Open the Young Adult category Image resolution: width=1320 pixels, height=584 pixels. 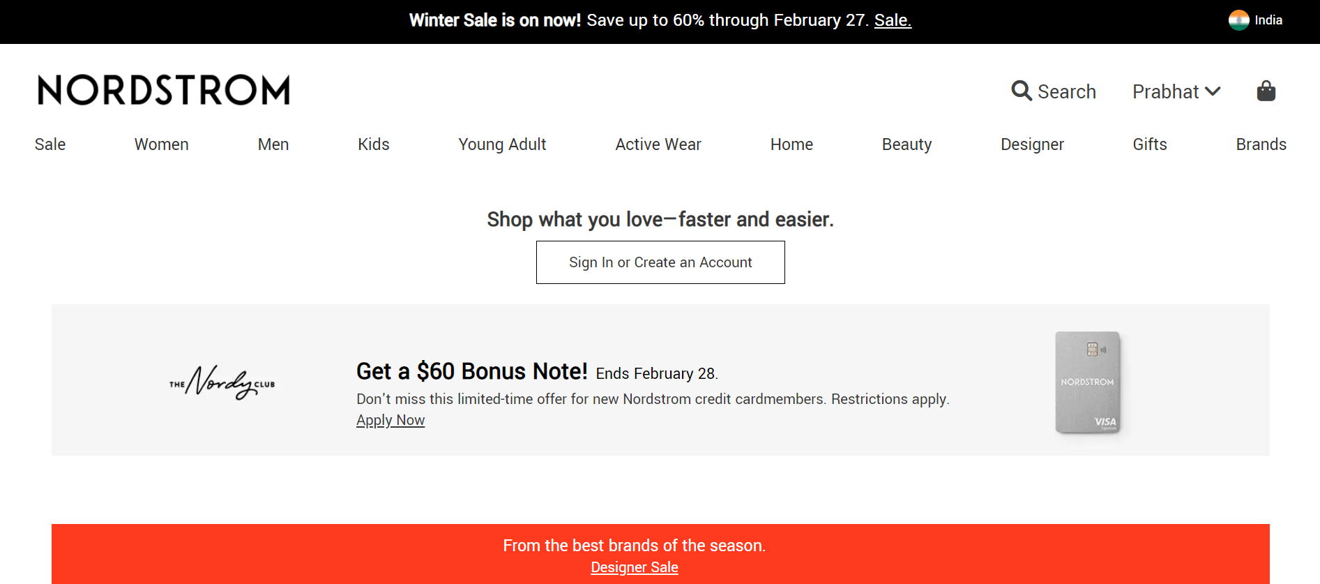click(502, 144)
